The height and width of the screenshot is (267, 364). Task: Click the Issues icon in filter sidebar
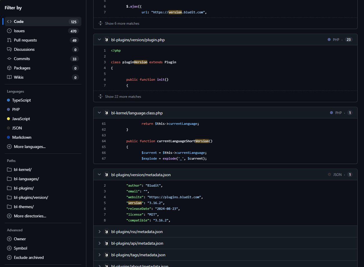(x=9, y=31)
